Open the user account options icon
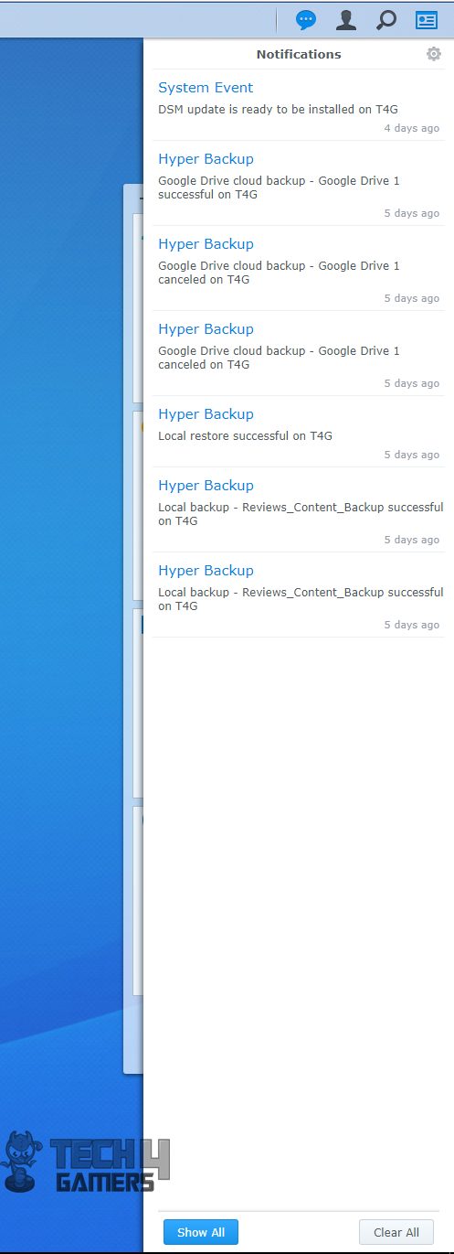 click(346, 19)
